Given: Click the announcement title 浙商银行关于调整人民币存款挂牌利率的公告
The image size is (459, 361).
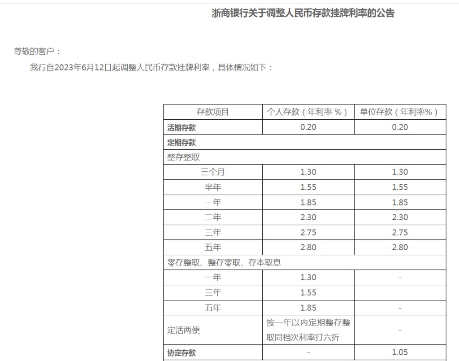Looking at the screenshot, I should 303,13.
